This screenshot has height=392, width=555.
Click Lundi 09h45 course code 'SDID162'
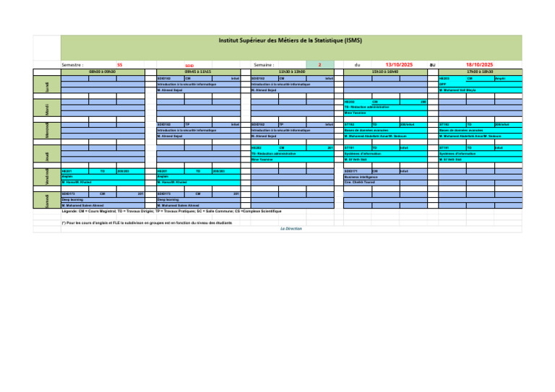[171, 79]
